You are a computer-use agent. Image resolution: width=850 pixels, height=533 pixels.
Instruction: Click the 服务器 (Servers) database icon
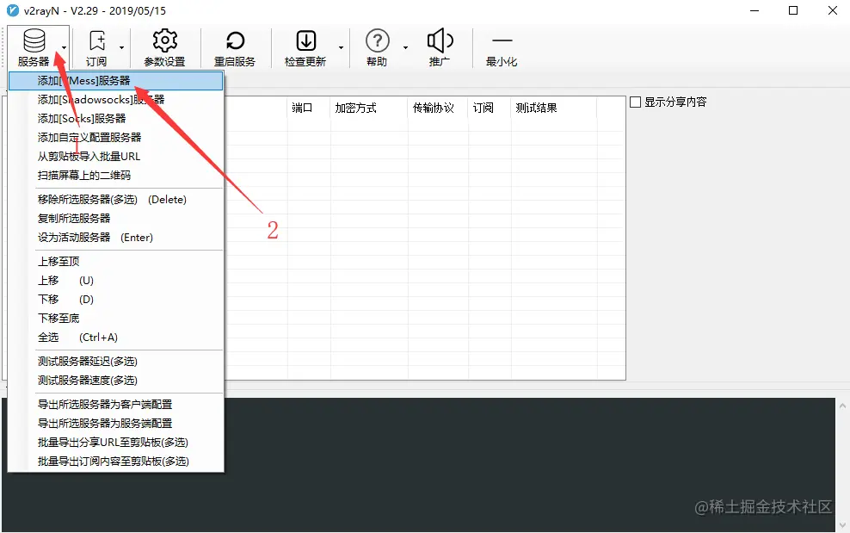point(34,40)
